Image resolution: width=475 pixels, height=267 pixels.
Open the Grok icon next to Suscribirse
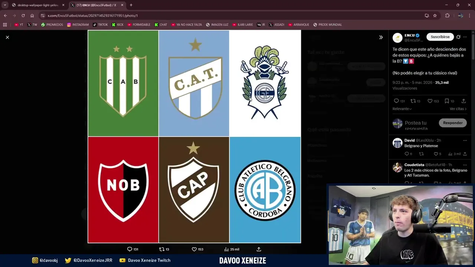coord(458,37)
